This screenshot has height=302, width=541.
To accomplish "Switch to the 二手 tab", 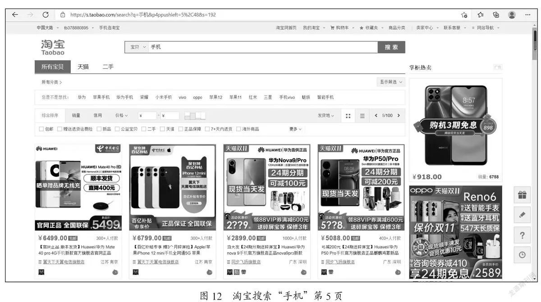I will tap(108, 67).
